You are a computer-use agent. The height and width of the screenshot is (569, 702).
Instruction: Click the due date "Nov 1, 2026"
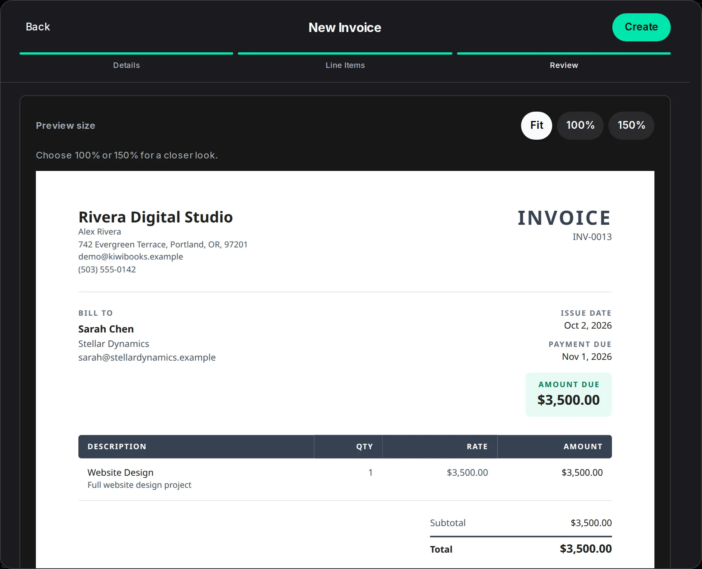tap(587, 357)
